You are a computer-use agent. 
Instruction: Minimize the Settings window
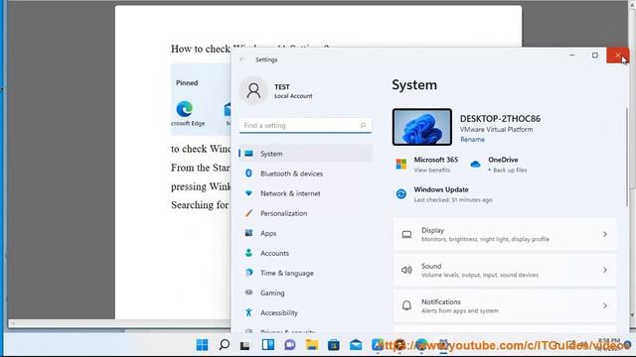pos(572,56)
